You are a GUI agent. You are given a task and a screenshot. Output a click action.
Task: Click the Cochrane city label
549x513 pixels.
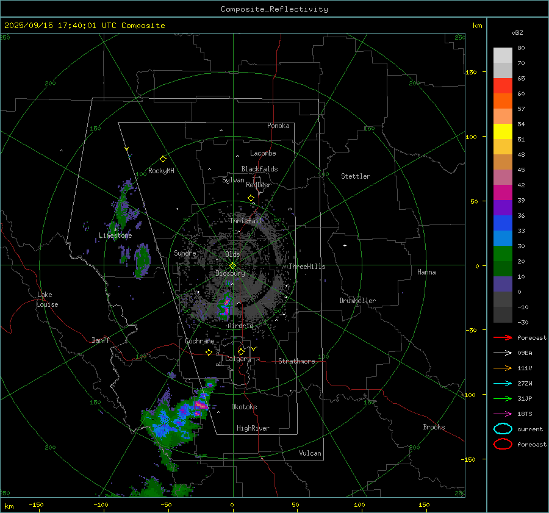pyautogui.click(x=199, y=341)
